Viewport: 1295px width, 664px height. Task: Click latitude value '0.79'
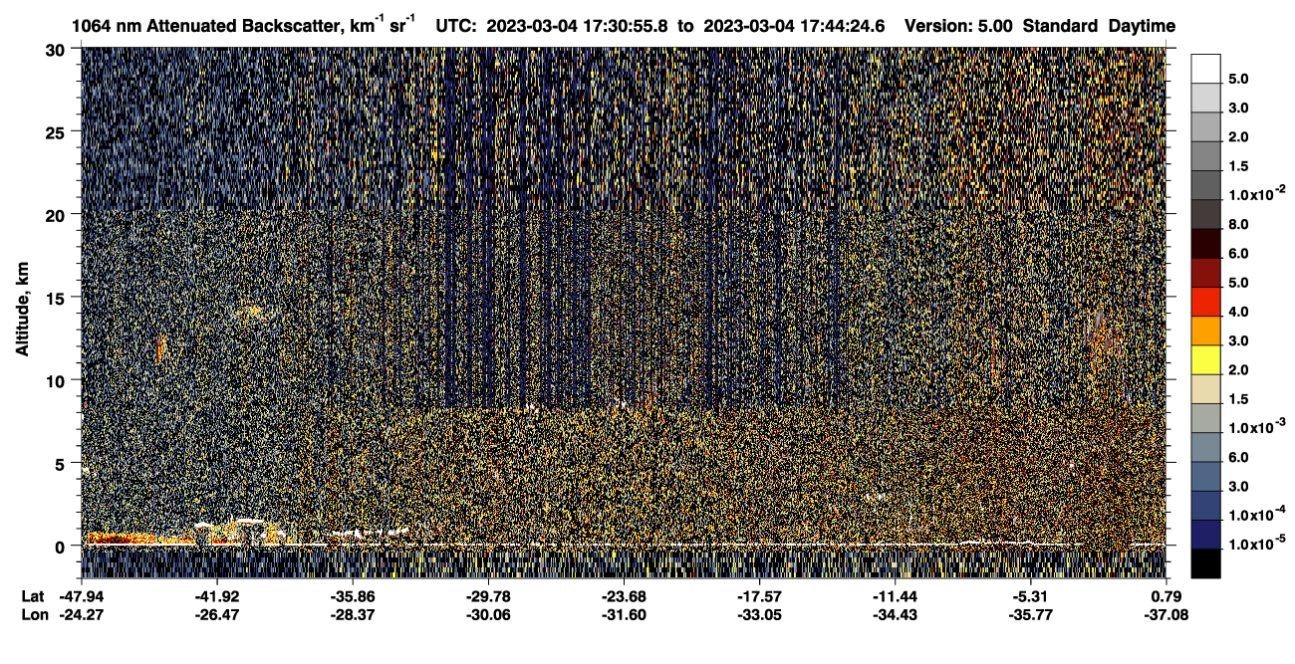(x=1167, y=596)
